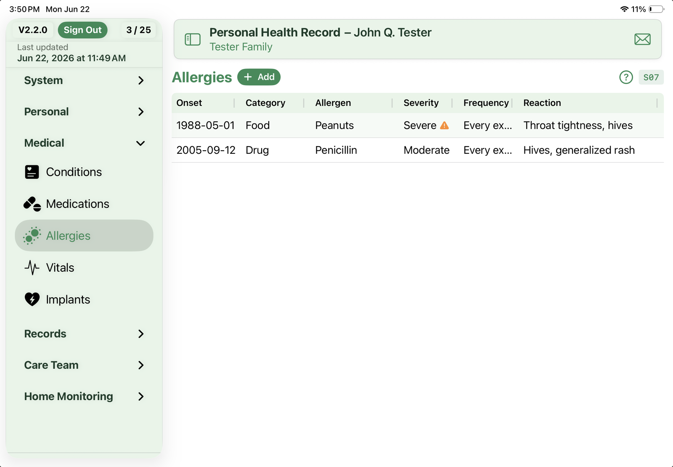Open the Medications page
This screenshot has width=673, height=467.
coord(84,204)
